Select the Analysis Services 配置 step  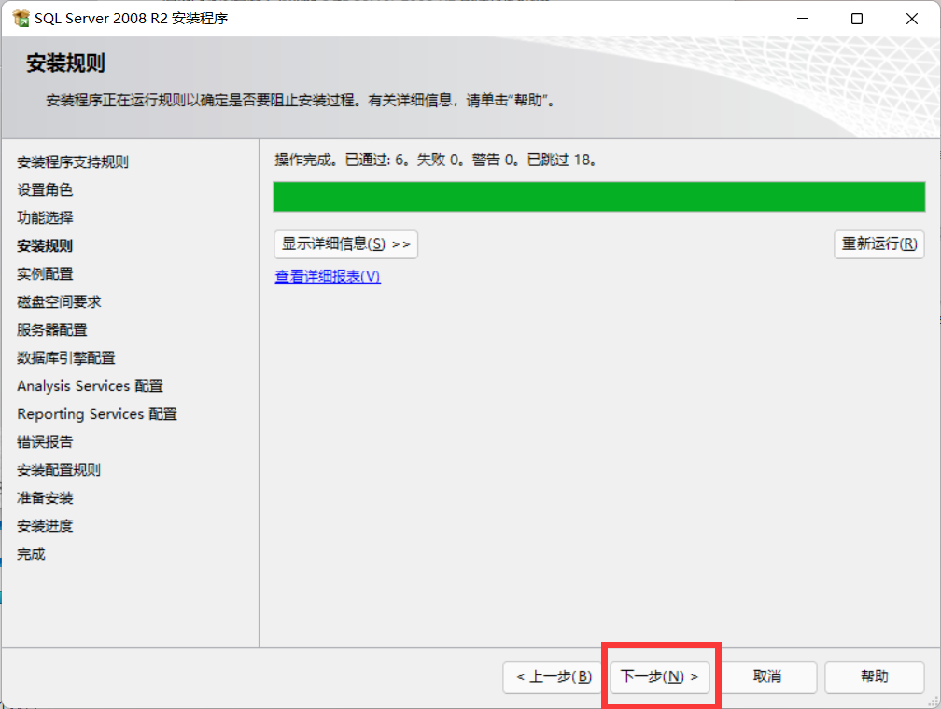point(90,385)
